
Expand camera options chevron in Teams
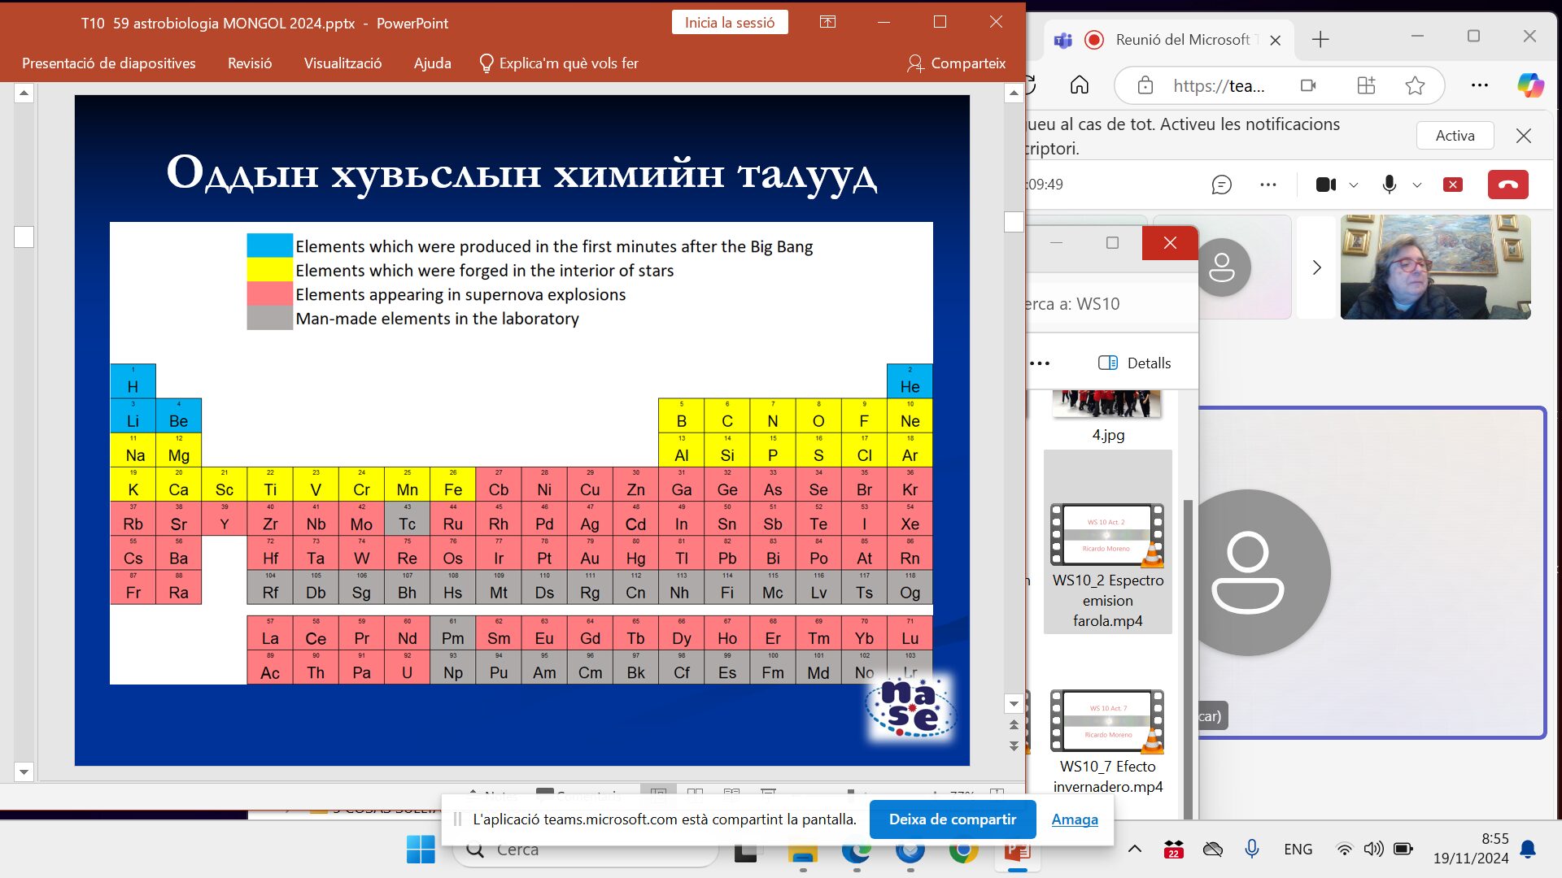[1354, 185]
